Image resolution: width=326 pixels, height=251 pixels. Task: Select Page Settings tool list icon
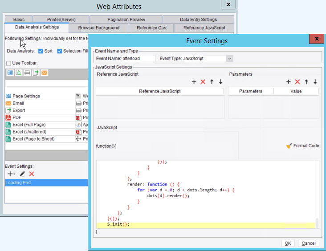8,96
